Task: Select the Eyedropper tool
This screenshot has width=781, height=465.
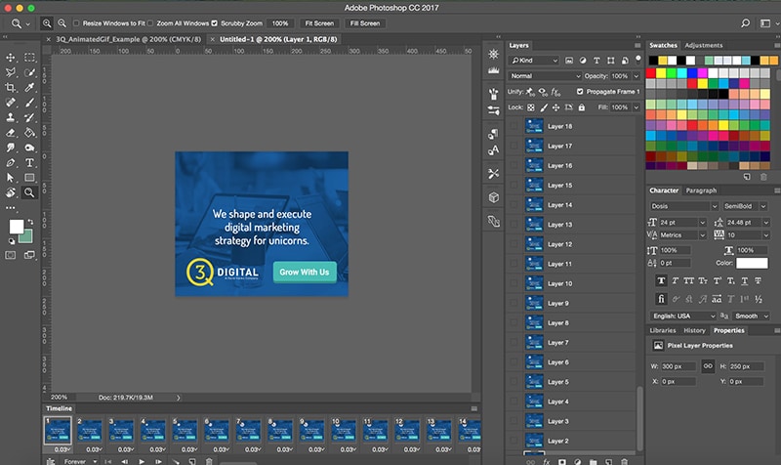Action: click(30, 87)
